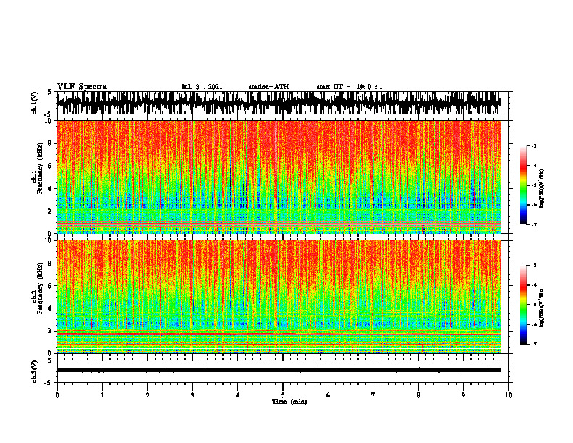The height and width of the screenshot is (443, 573).
Task: Click the "4" kHz tick on ch.2 frequency axis
Action: (51, 308)
